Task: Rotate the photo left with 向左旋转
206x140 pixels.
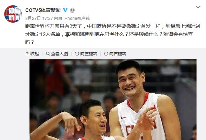Action: pos(86,54)
